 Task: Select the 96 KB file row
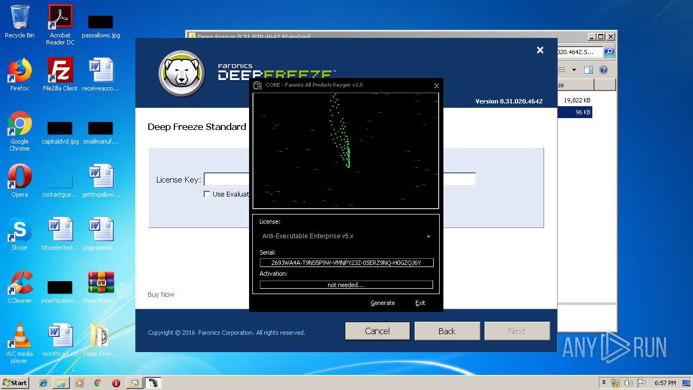pyautogui.click(x=575, y=112)
